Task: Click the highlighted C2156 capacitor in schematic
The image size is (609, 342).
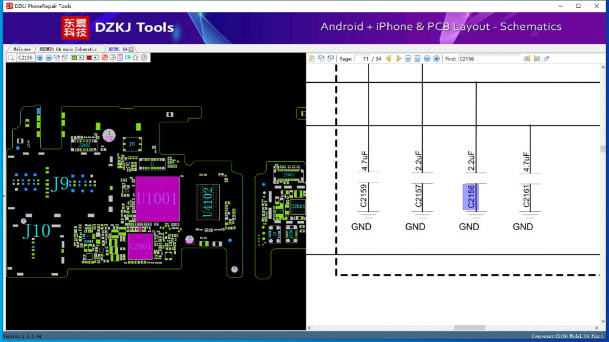Action: [x=471, y=198]
